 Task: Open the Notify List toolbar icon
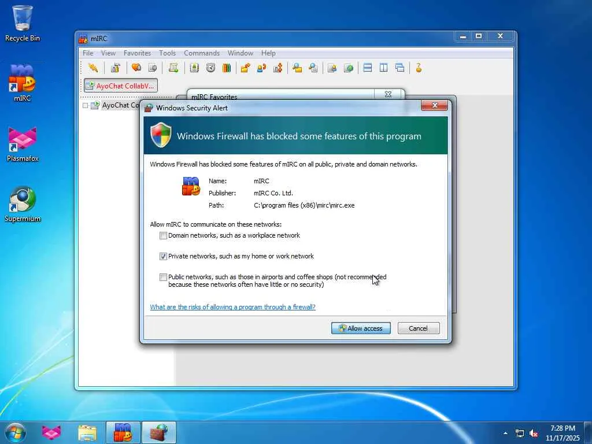[x=332, y=68]
